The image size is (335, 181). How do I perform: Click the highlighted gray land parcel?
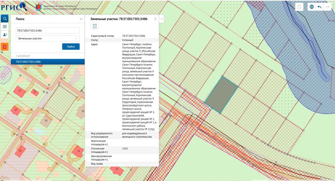[x=221, y=95]
